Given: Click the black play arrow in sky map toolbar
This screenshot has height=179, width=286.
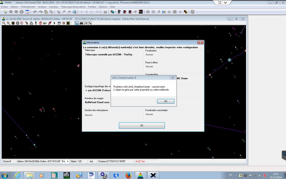Looking at the screenshot, I should tap(54, 23).
